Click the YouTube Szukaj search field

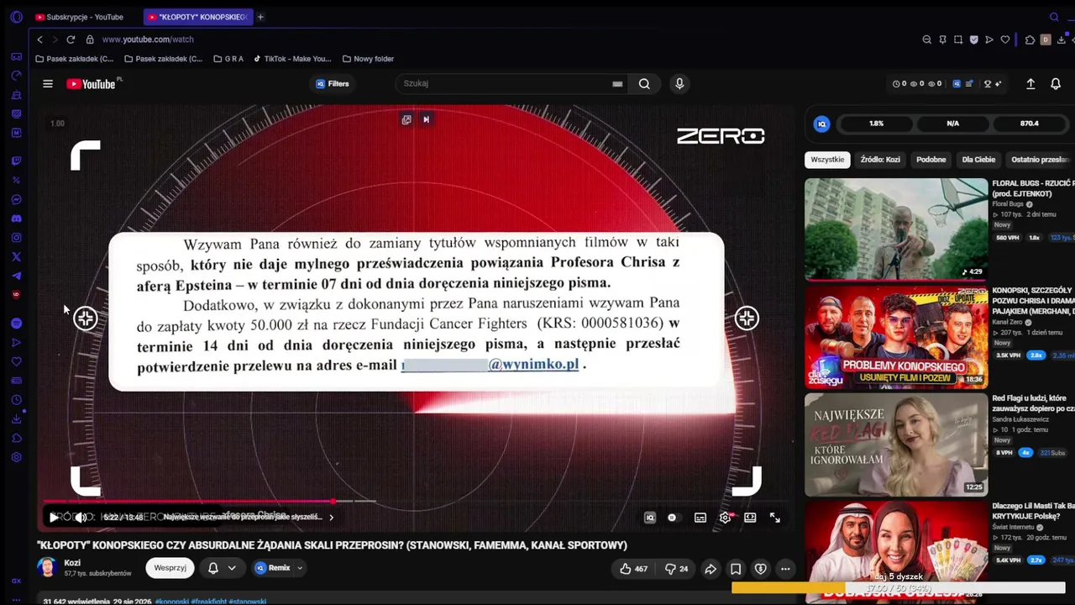pyautogui.click(x=512, y=84)
